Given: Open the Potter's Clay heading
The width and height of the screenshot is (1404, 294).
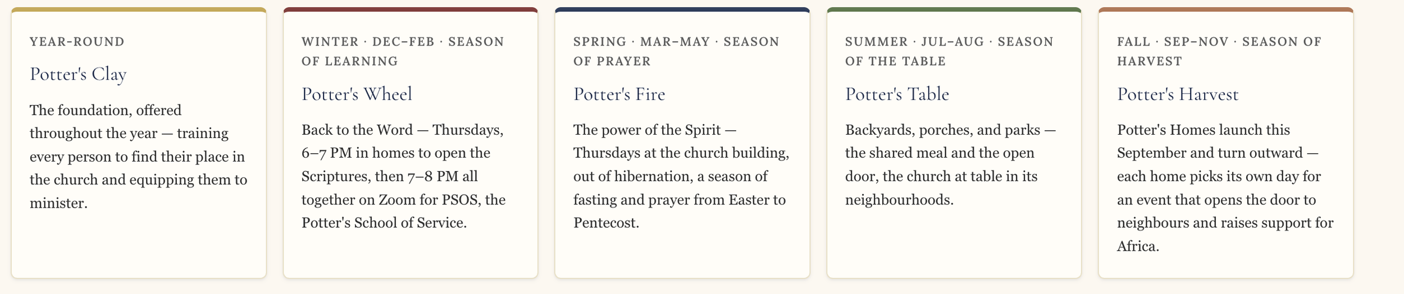Looking at the screenshot, I should coord(78,74).
